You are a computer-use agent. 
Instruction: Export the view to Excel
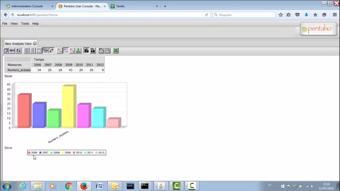click(116, 50)
